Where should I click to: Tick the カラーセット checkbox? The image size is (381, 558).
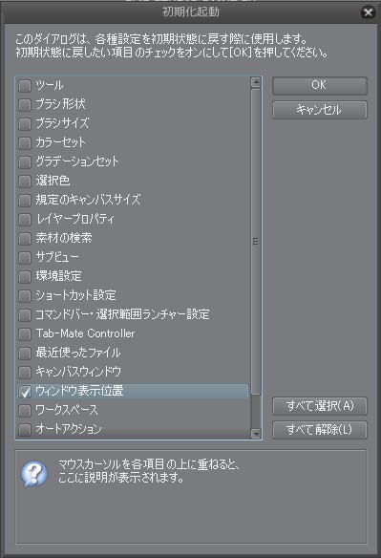[x=25, y=143]
